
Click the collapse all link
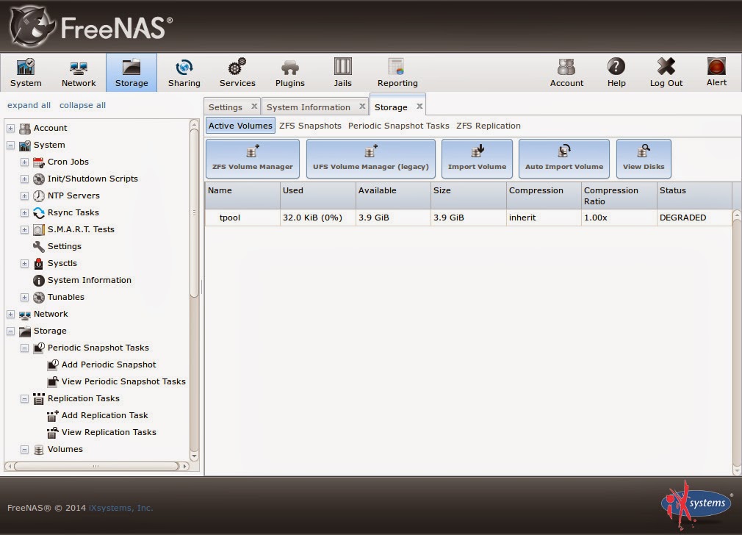pos(82,105)
